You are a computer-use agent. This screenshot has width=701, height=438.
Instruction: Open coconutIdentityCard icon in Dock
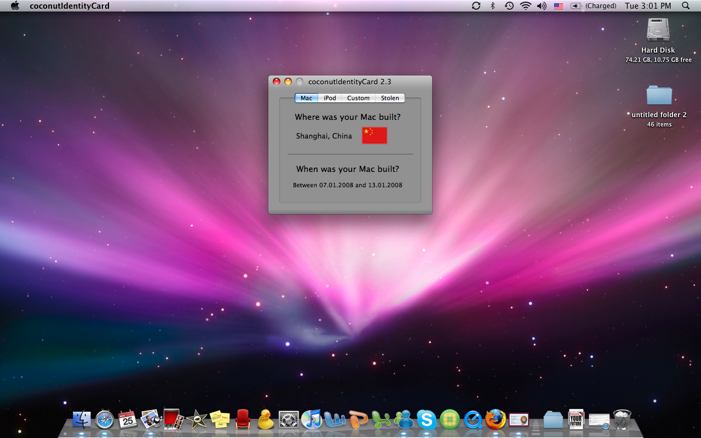pos(519,419)
